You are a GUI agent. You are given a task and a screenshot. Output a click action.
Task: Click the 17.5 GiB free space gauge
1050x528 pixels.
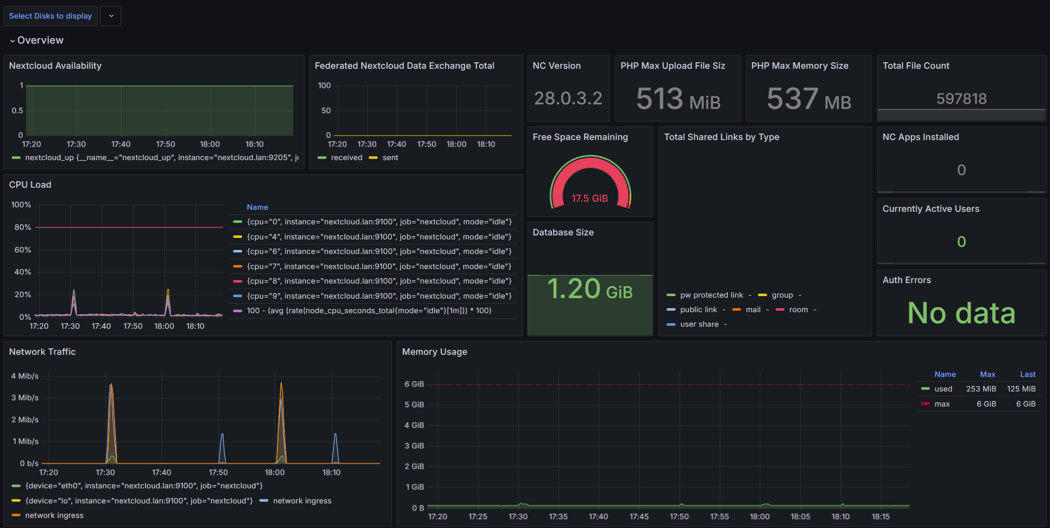click(590, 182)
